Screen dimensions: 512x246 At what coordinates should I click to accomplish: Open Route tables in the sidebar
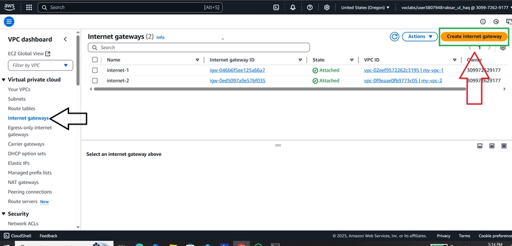[x=22, y=109]
